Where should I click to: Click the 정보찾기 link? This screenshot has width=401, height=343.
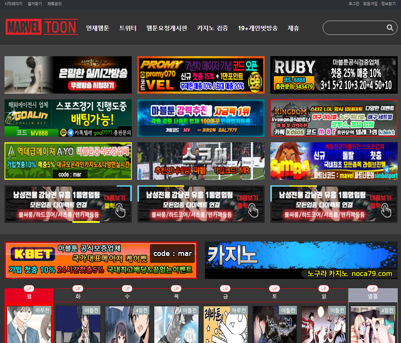388,4
